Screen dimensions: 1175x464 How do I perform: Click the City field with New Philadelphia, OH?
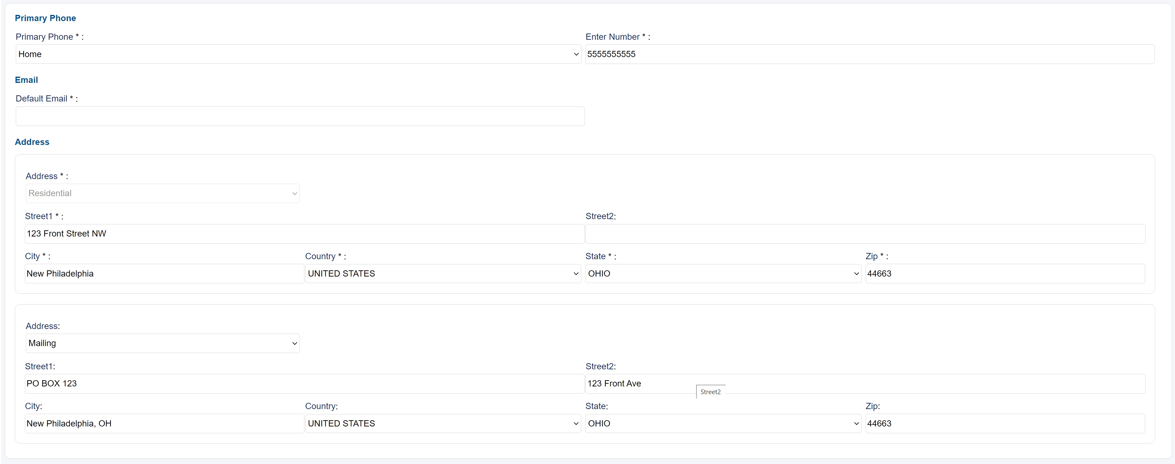[164, 423]
